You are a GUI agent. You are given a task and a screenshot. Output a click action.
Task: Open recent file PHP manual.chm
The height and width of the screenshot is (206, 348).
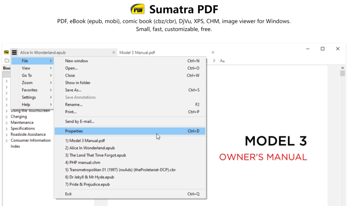pyautogui.click(x=130, y=163)
